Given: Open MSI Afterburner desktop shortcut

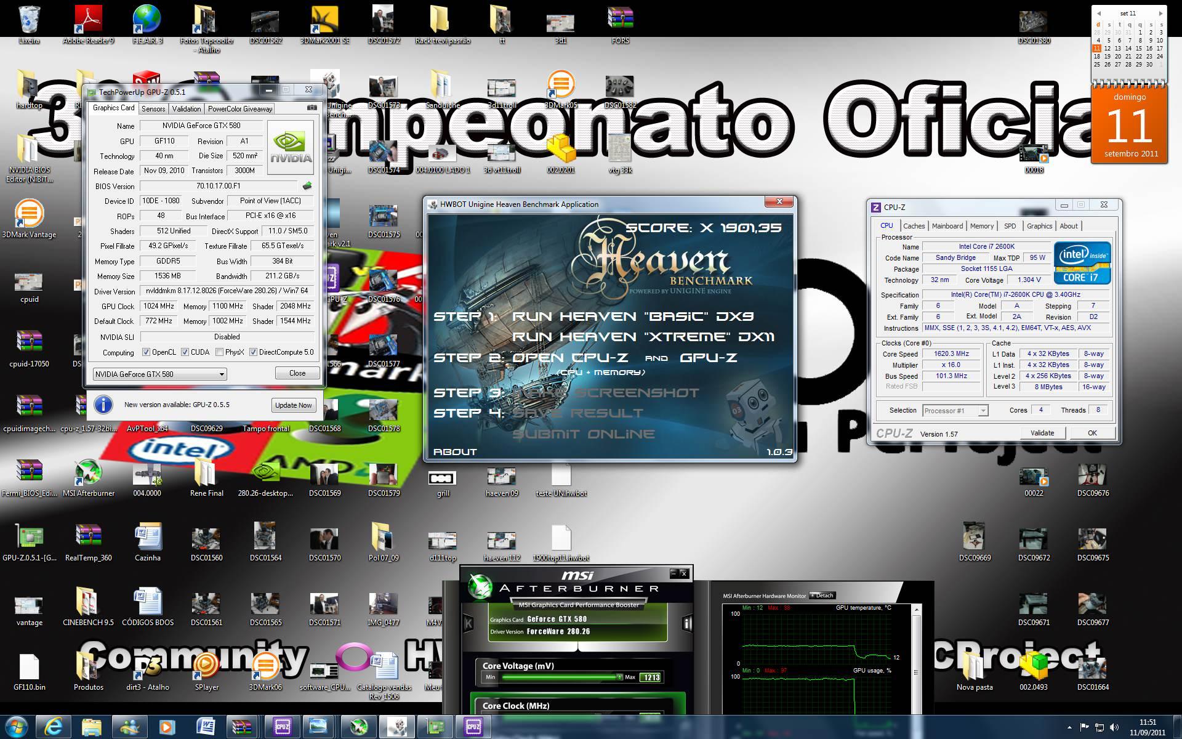Looking at the screenshot, I should pos(88,477).
